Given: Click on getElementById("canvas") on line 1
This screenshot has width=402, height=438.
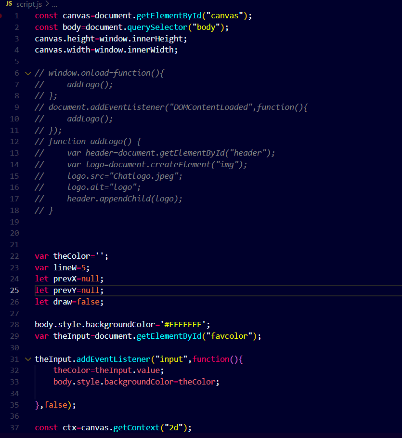Looking at the screenshot, I should point(192,16).
